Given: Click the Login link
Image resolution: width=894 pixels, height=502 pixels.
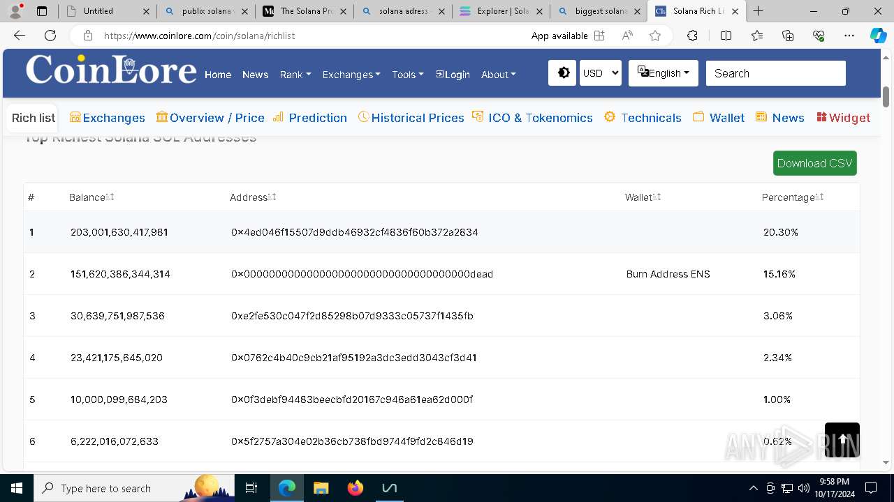Looking at the screenshot, I should tap(453, 75).
